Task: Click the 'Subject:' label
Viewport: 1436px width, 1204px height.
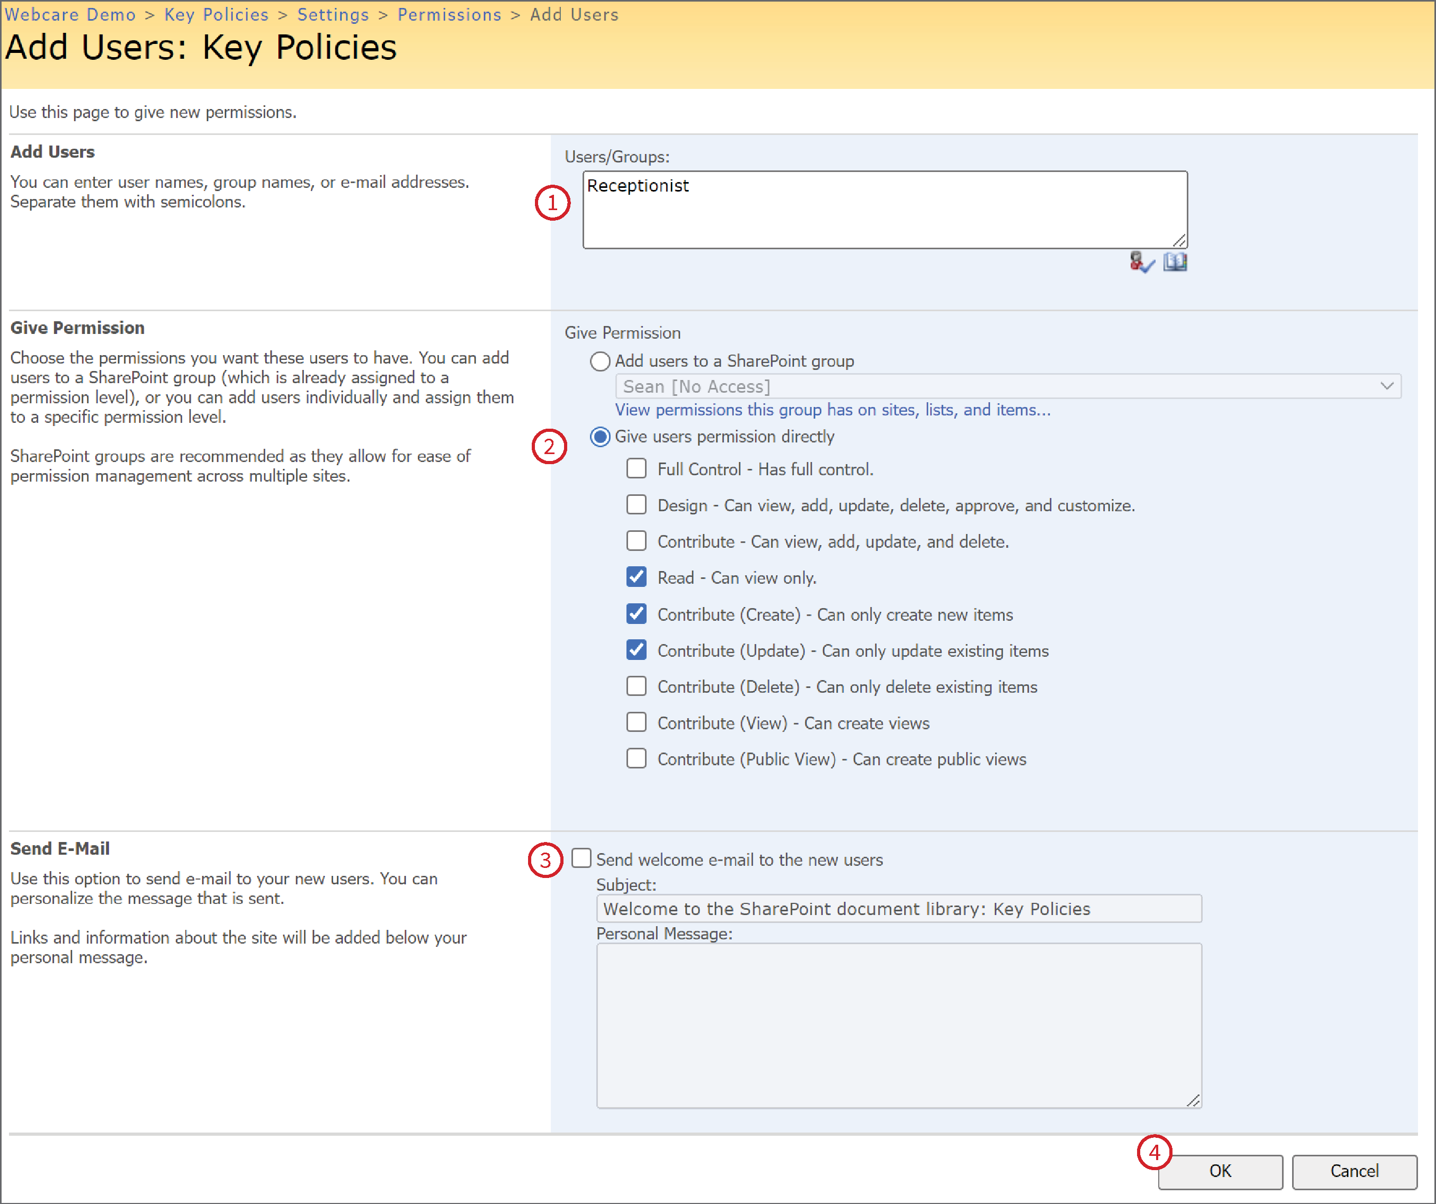Action: 626,884
